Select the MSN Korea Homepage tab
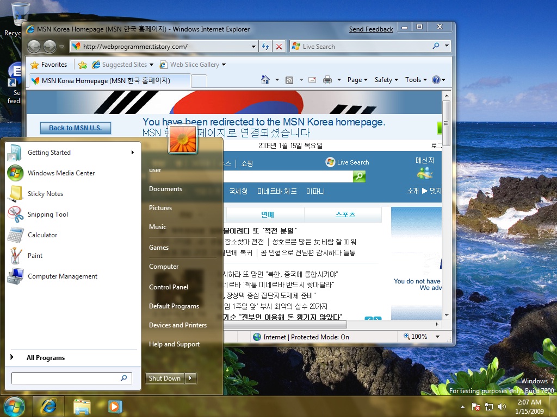This screenshot has width=557, height=417. point(109,80)
